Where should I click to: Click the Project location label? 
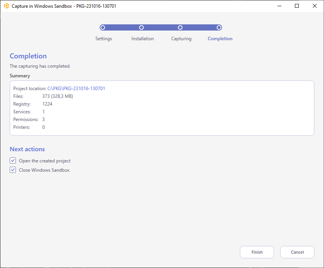(x=30, y=89)
